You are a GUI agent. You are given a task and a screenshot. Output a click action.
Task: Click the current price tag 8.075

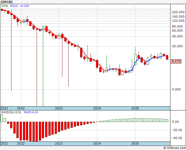pyautogui.click(x=176, y=61)
